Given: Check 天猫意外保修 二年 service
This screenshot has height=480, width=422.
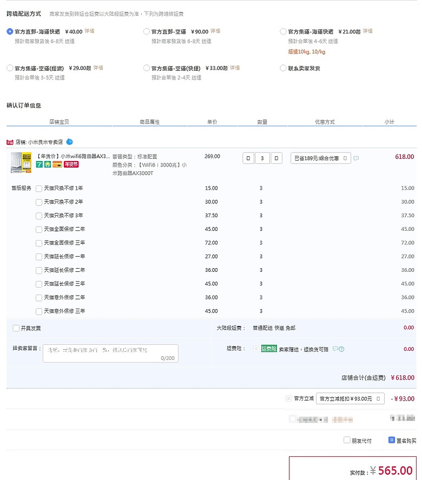Looking at the screenshot, I should (39, 298).
